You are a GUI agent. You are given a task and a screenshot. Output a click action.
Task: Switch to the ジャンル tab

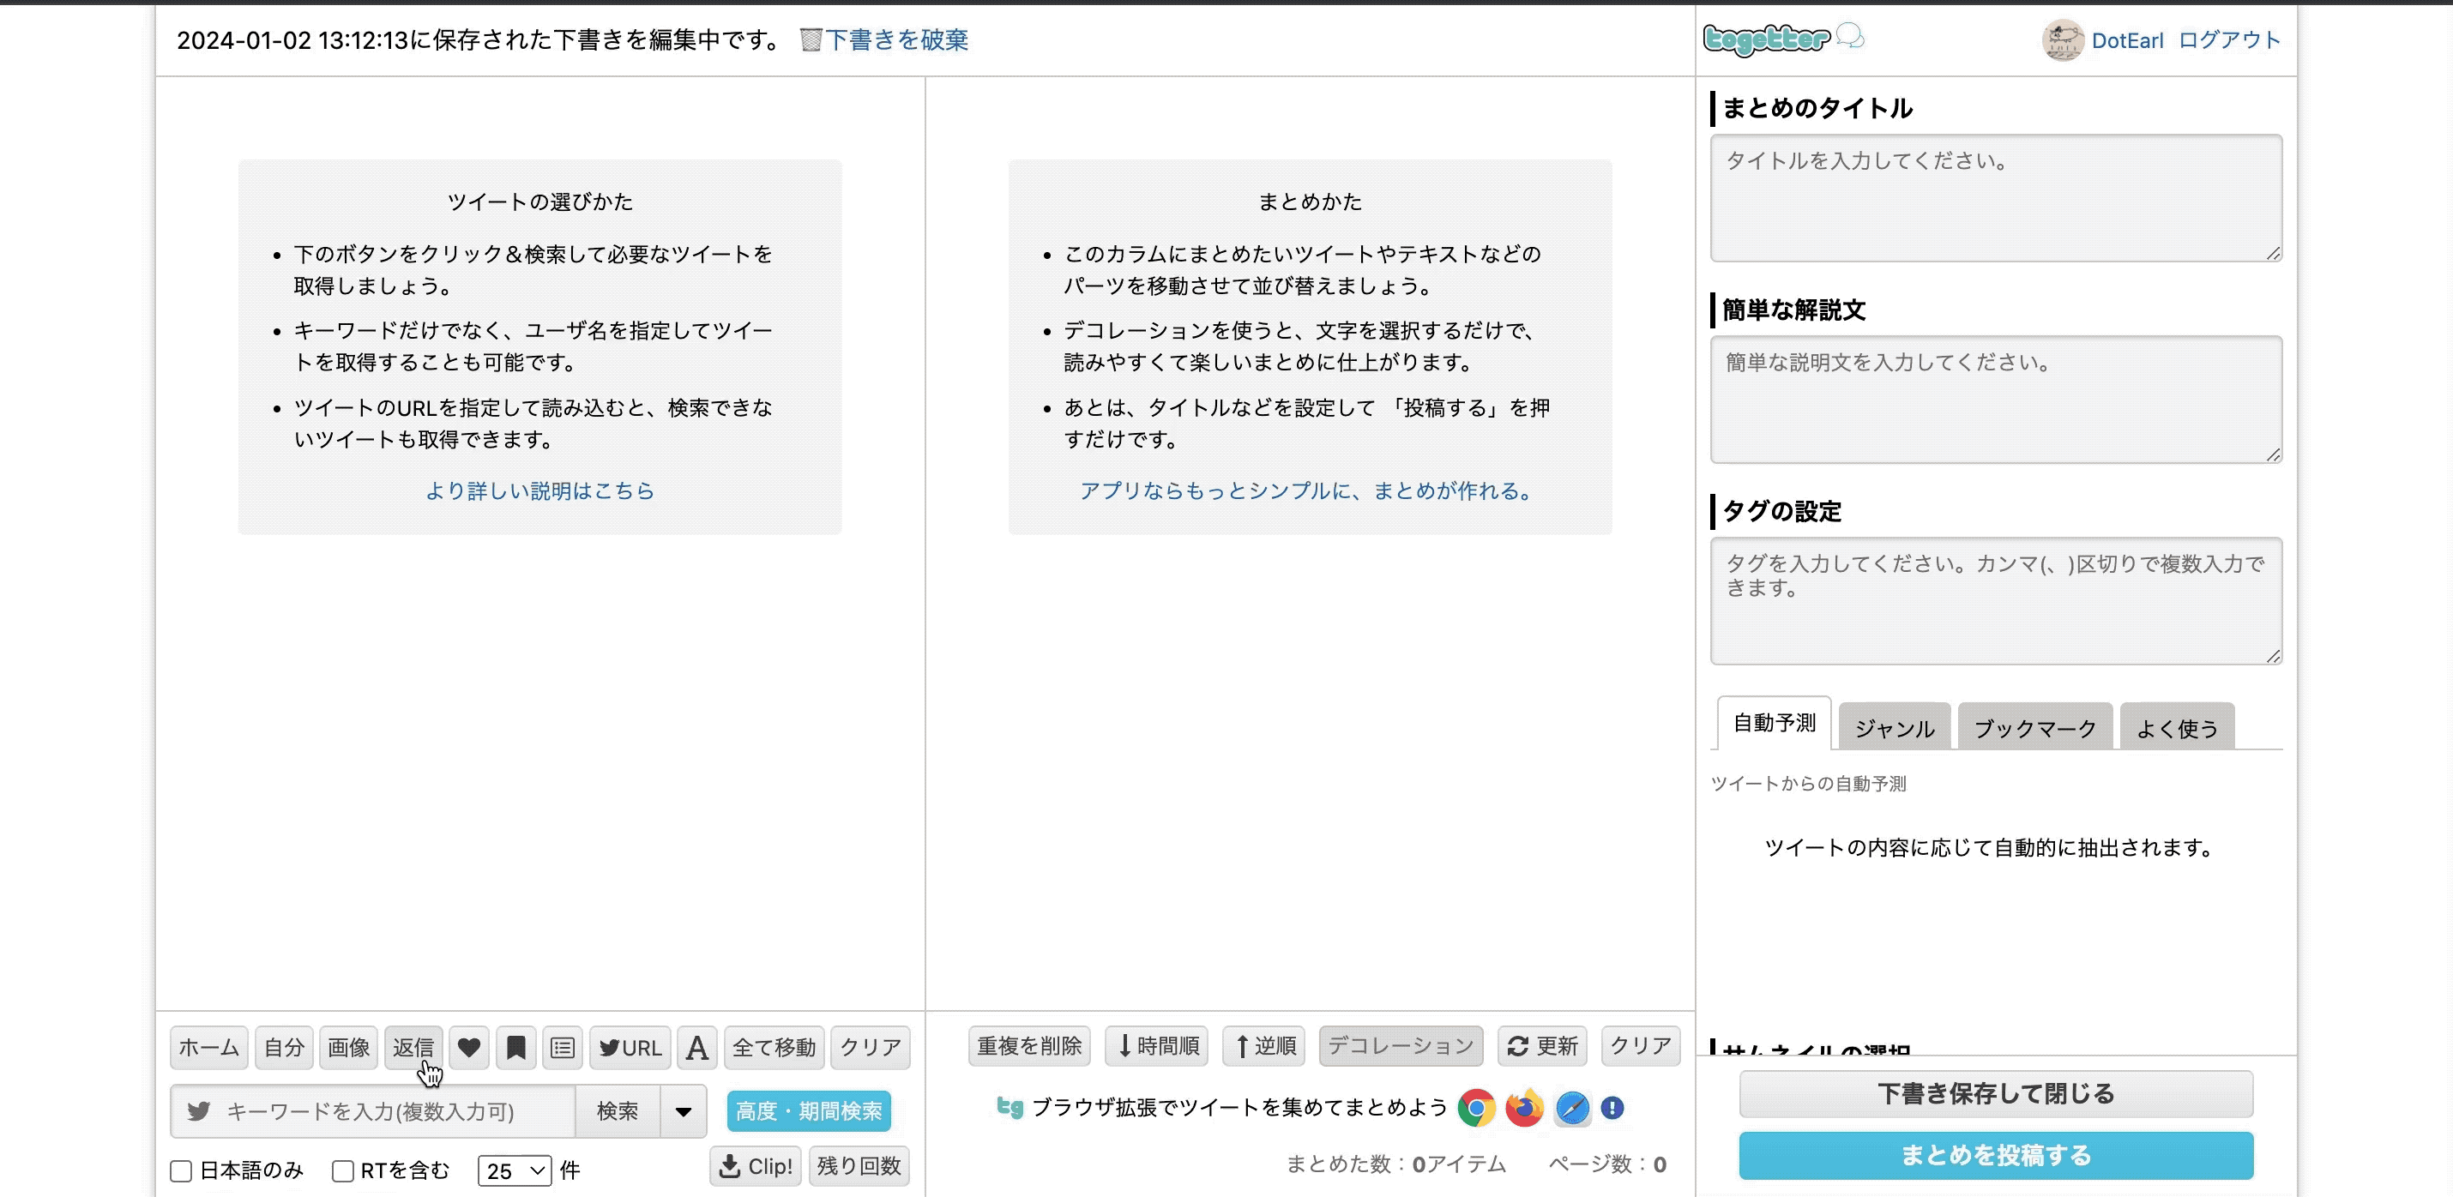coord(1894,729)
